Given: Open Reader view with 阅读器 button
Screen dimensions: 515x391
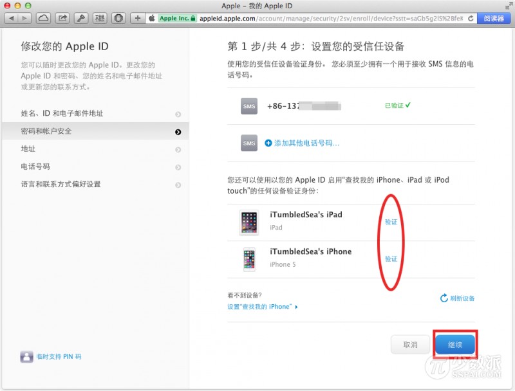Looking at the screenshot, I should point(494,19).
